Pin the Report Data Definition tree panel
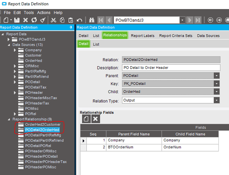The width and height of the screenshot is (229, 175). 71,27
